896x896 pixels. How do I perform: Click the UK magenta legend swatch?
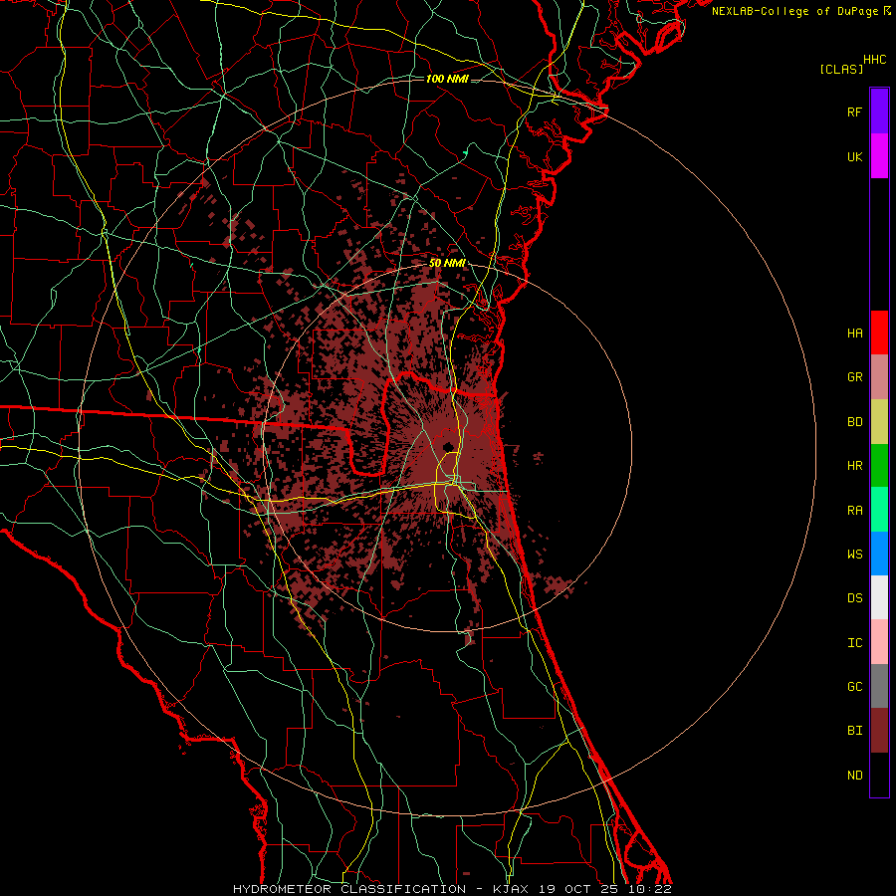point(879,156)
